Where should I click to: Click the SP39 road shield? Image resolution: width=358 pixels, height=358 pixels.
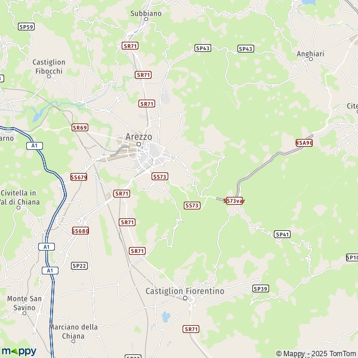point(261,289)
